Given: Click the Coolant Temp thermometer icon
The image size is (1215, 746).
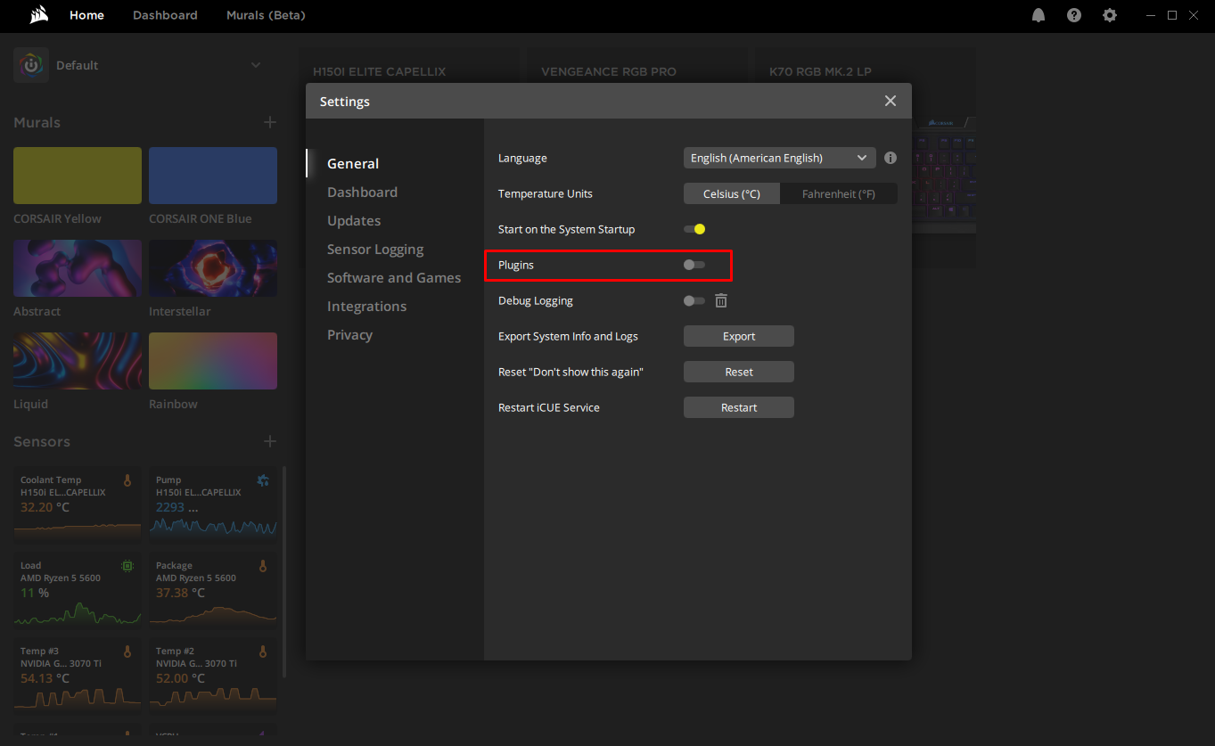Looking at the screenshot, I should pos(127,480).
